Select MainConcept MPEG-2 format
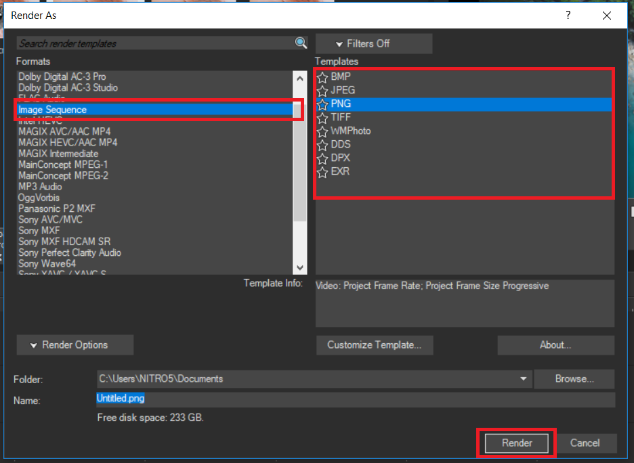Screen dimensions: 634x463 [x=155, y=176]
